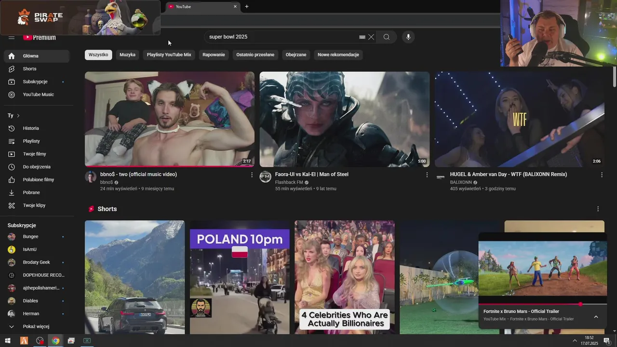Open HUGEL & Amber van Day WTF title
The image size is (617, 347).
click(x=509, y=174)
